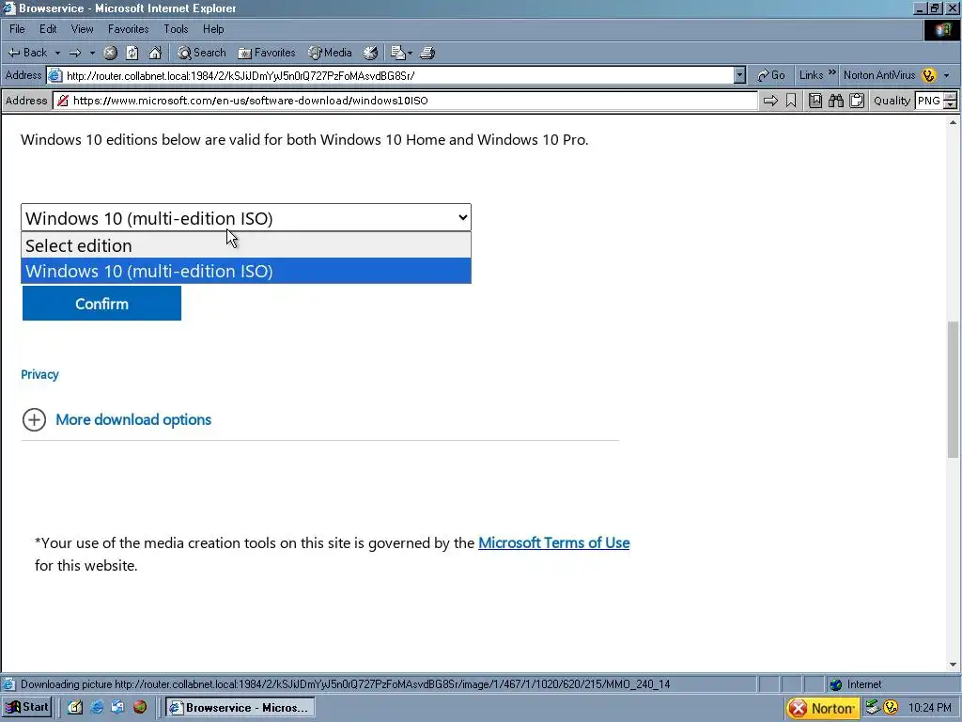This screenshot has height=722, width=962.
Task: Open the Edit menu
Action: 48,29
